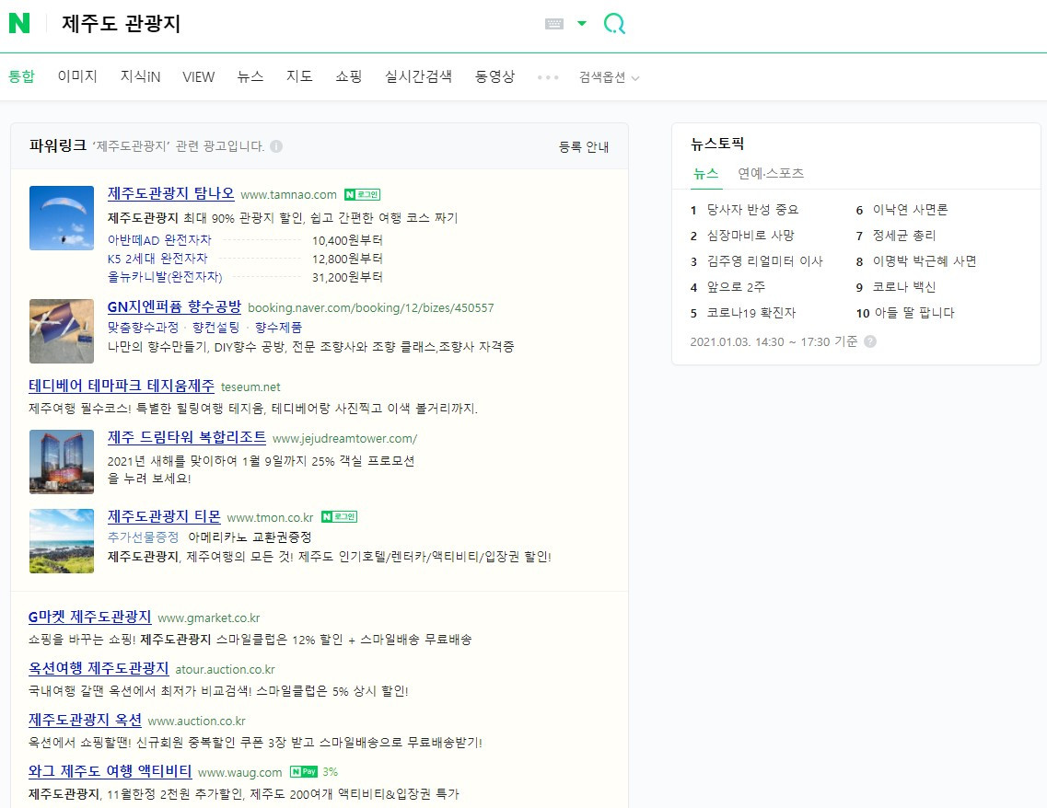1047x808 pixels.
Task: Open 제주 드림타워 복합리조트 link
Action: pos(187,438)
